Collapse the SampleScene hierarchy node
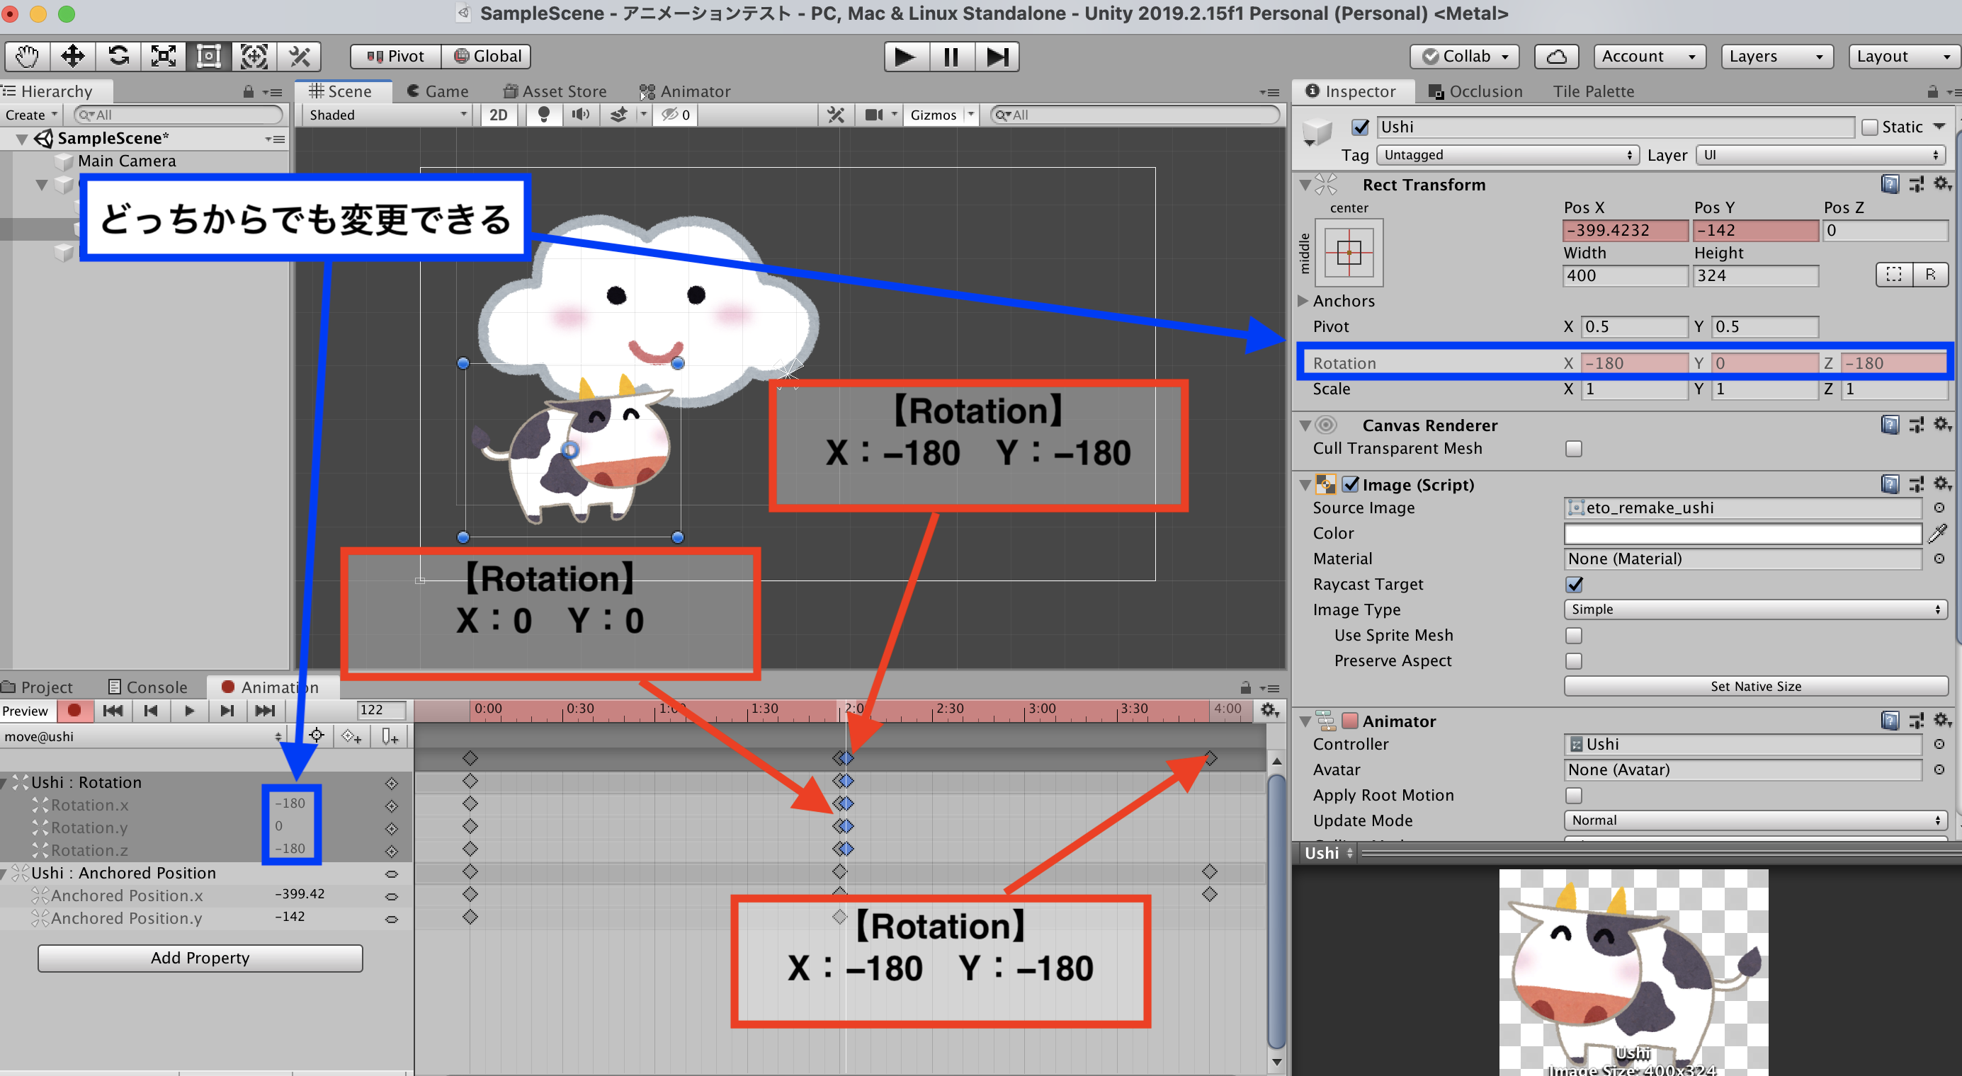Screen dimensions: 1962x1076 [x=21, y=139]
